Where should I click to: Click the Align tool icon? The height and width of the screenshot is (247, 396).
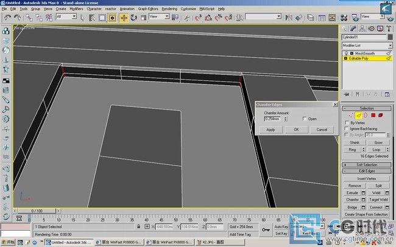coord(299,18)
